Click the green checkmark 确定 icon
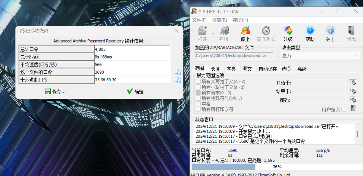This screenshot has width=363, height=176. (x=130, y=91)
